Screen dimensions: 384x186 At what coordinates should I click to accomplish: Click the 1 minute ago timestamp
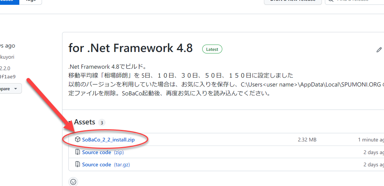[371, 140]
